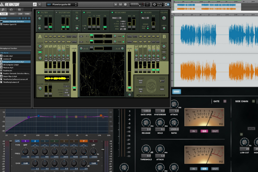
Task: Switch to the PLAYER tab
Action: (4, 14)
